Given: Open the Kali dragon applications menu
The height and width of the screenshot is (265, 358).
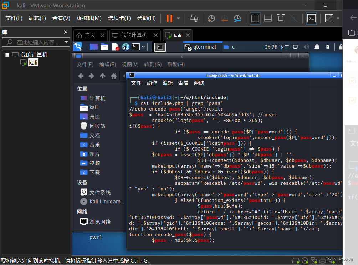Looking at the screenshot, I should pyautogui.click(x=78, y=47).
